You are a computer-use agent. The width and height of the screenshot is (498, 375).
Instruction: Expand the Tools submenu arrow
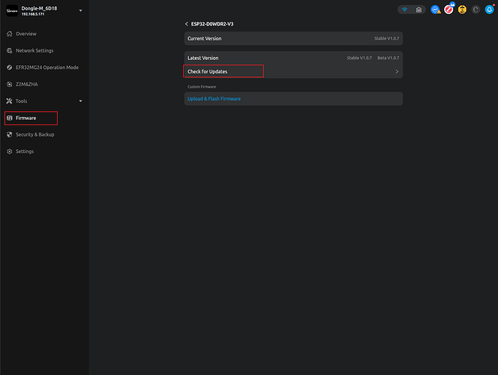tap(80, 101)
